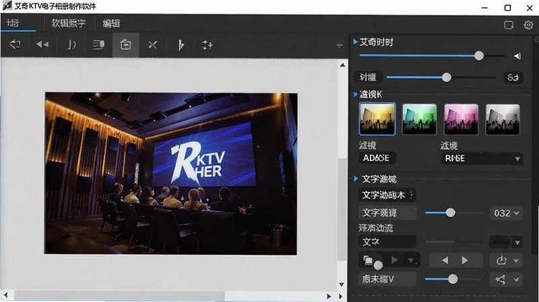Image resolution: width=539 pixels, height=302 pixels.
Task: Click the dark color swatch in 文字 row
Action: tap(500, 242)
